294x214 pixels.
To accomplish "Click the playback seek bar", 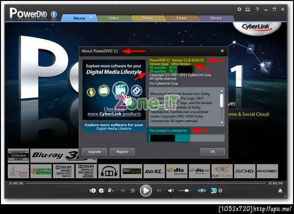I will [x=146, y=183].
